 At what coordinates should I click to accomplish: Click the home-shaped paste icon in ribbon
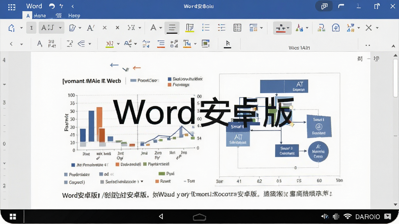11,28
